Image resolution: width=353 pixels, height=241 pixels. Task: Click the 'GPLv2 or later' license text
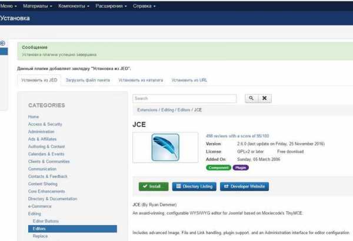click(x=251, y=152)
